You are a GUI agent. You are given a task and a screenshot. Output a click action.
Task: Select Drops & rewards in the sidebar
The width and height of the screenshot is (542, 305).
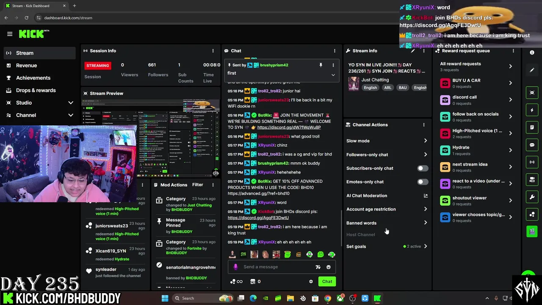click(x=39, y=90)
